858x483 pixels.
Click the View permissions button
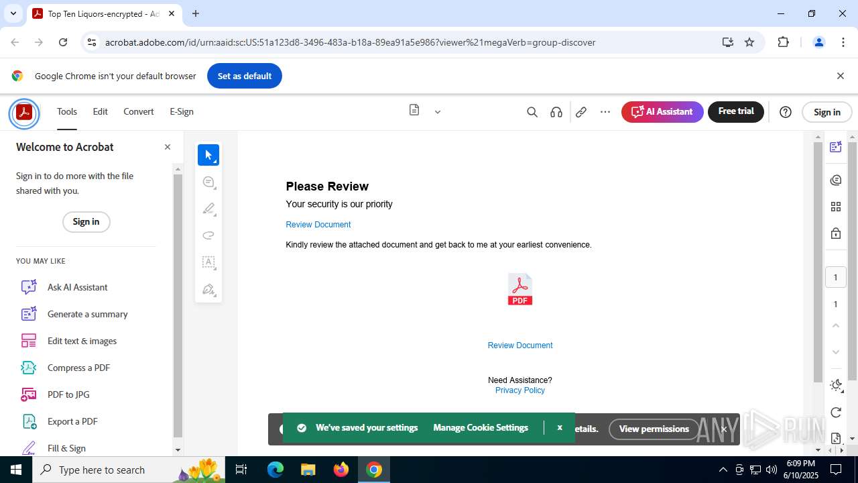point(654,429)
